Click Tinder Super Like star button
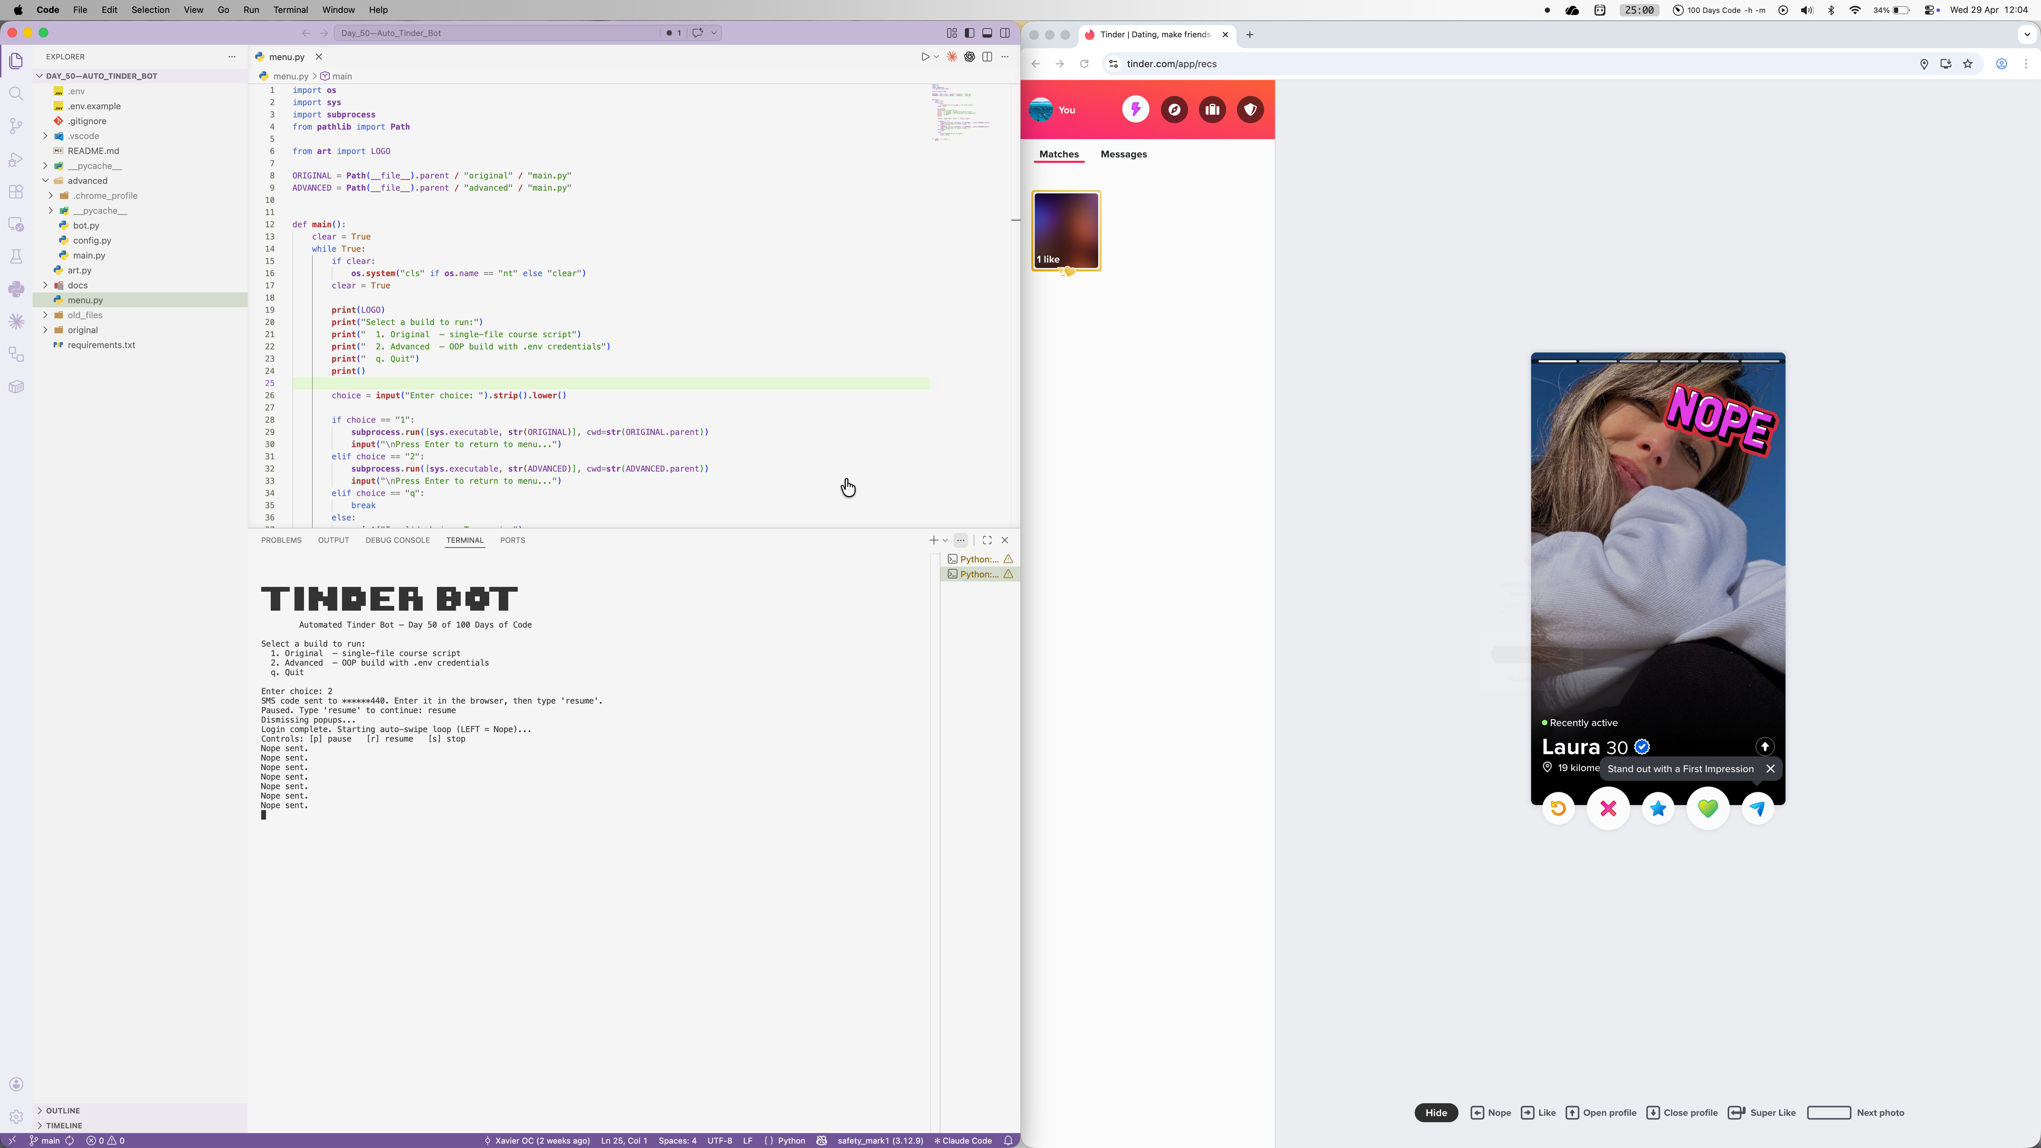This screenshot has width=2041, height=1148. (x=1658, y=808)
